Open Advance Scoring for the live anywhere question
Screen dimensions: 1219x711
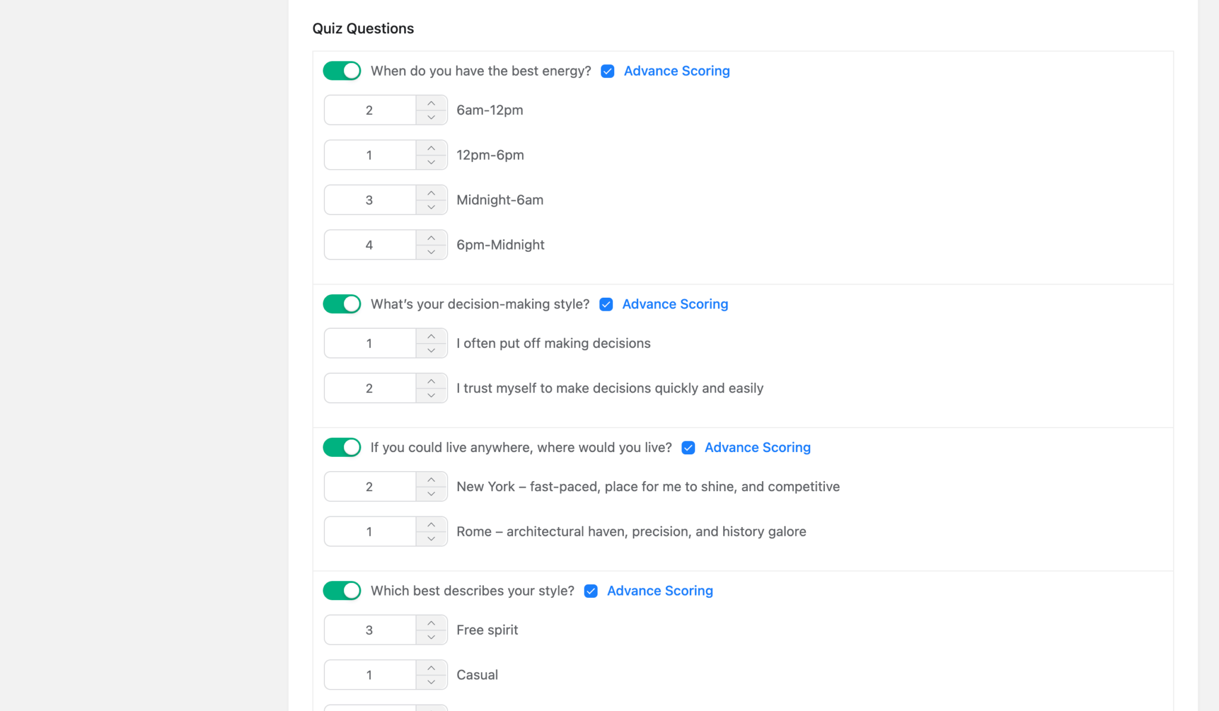757,447
